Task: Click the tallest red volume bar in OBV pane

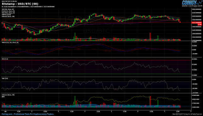Action: tap(150, 102)
